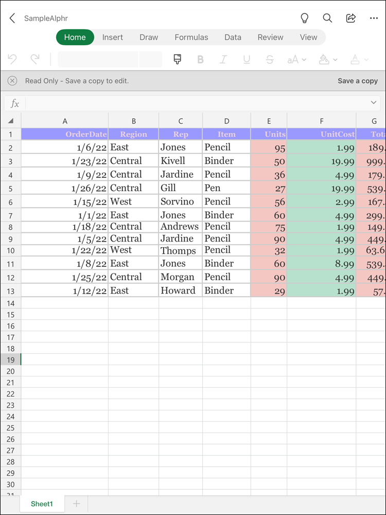Add a new sheet with plus button

77,504
